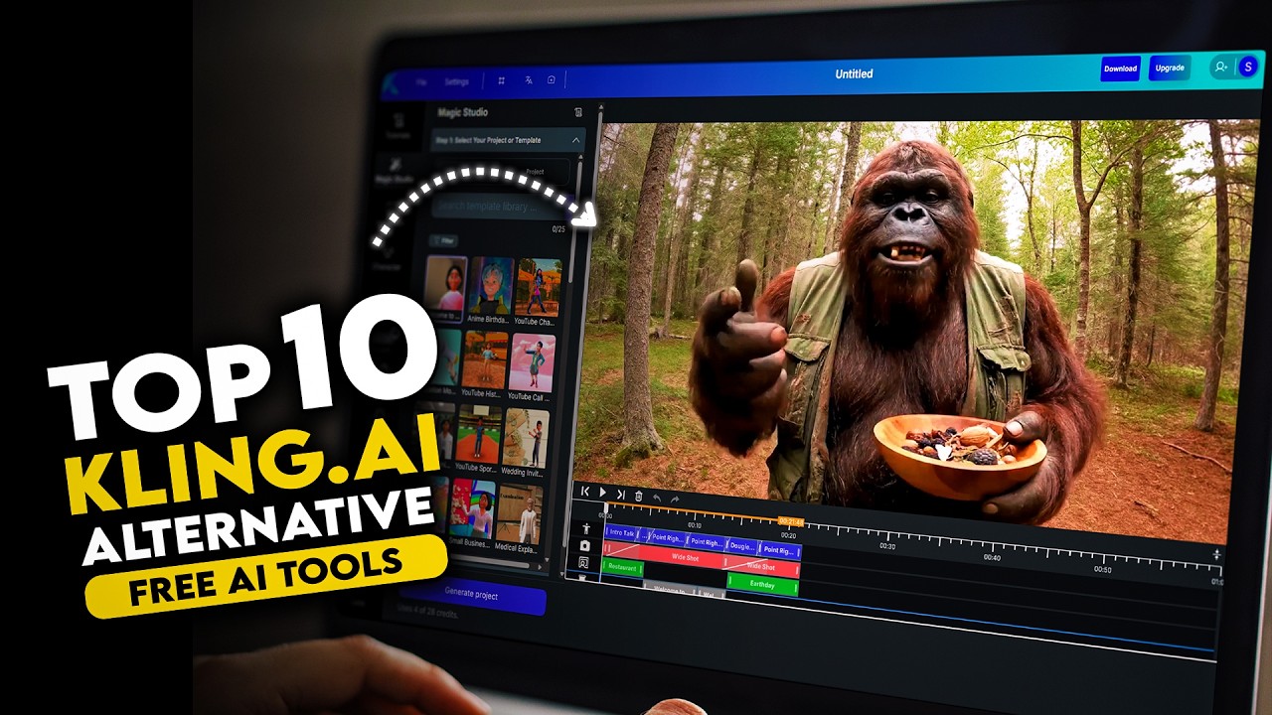Select the Dougle... clip on character track
1272x715 pixels.
pyautogui.click(x=741, y=546)
